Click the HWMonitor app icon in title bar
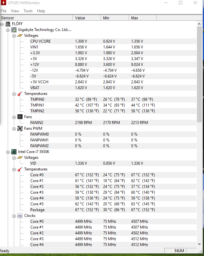204x256 pixels. pos(4,3)
